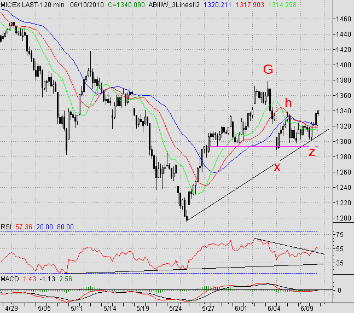Click the 1440 price axis label
The image size is (354, 313).
pos(344,34)
